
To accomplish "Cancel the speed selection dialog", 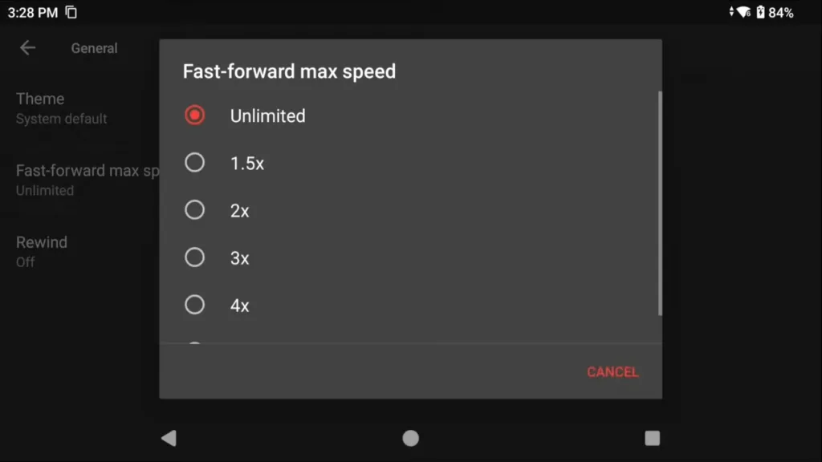I will point(612,372).
